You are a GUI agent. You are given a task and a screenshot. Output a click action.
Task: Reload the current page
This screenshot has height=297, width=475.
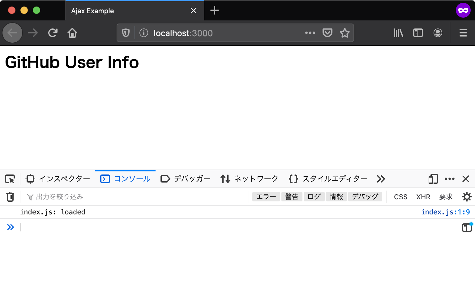point(53,33)
